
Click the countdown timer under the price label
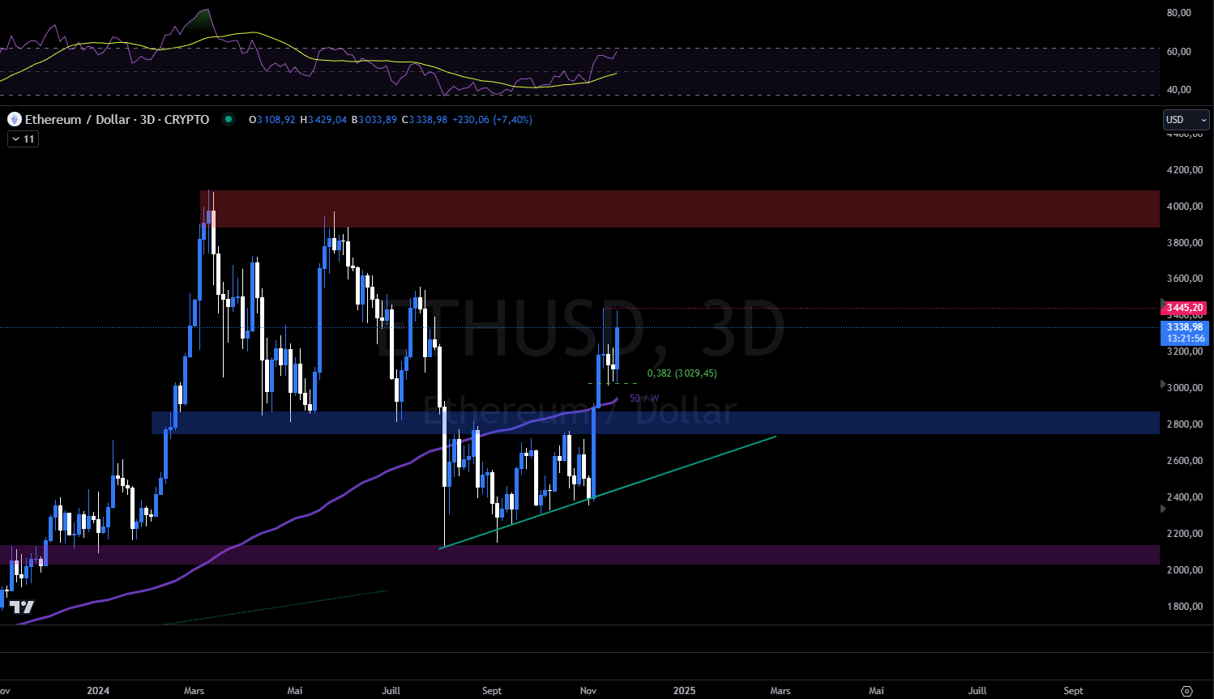pos(1185,337)
